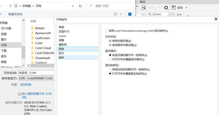219x115 pixels.
Task: Click the duplicate distance icon beside 5.0 mm
Action: pos(150,14)
